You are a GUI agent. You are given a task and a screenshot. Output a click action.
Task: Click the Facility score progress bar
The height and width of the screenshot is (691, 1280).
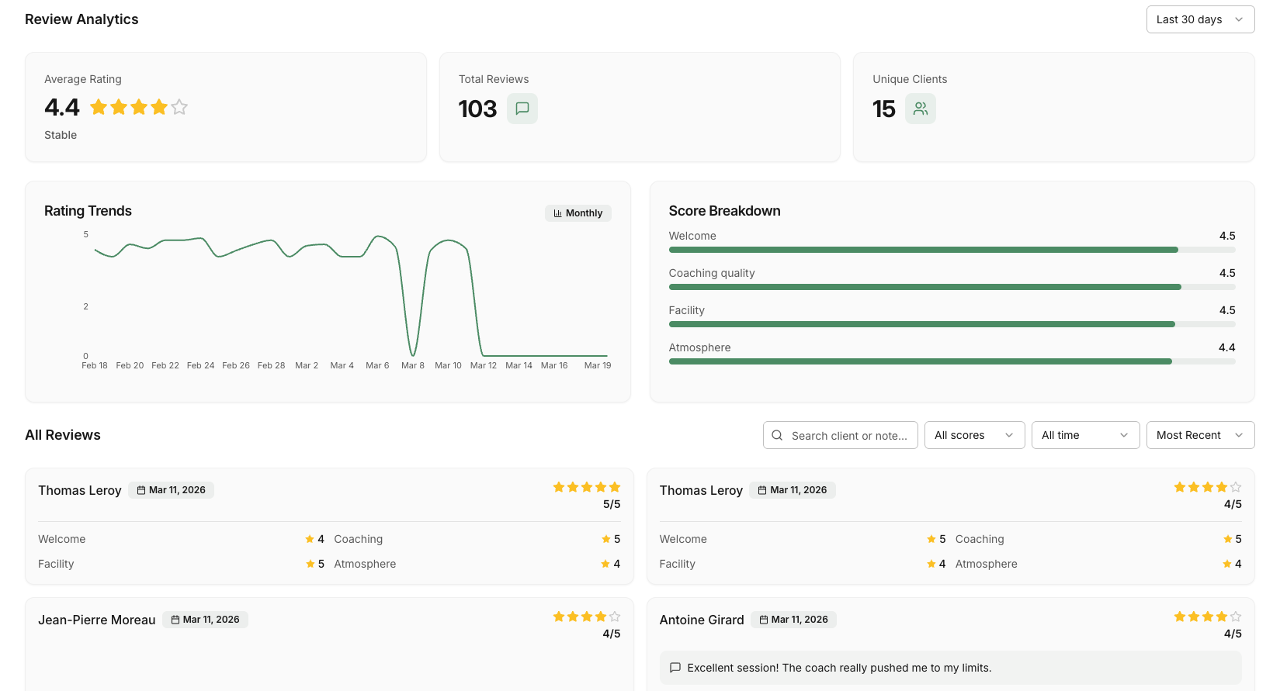pyautogui.click(x=952, y=324)
